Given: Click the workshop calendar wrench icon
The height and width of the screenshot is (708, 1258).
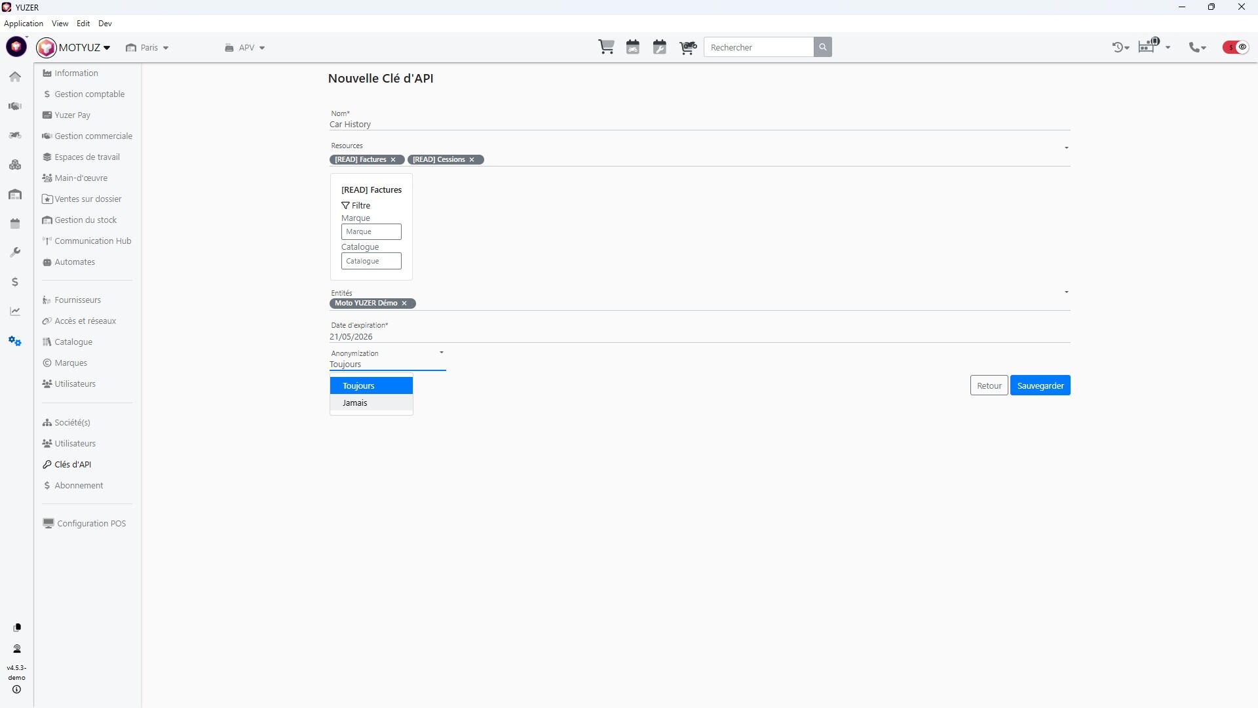Looking at the screenshot, I should 660,47.
